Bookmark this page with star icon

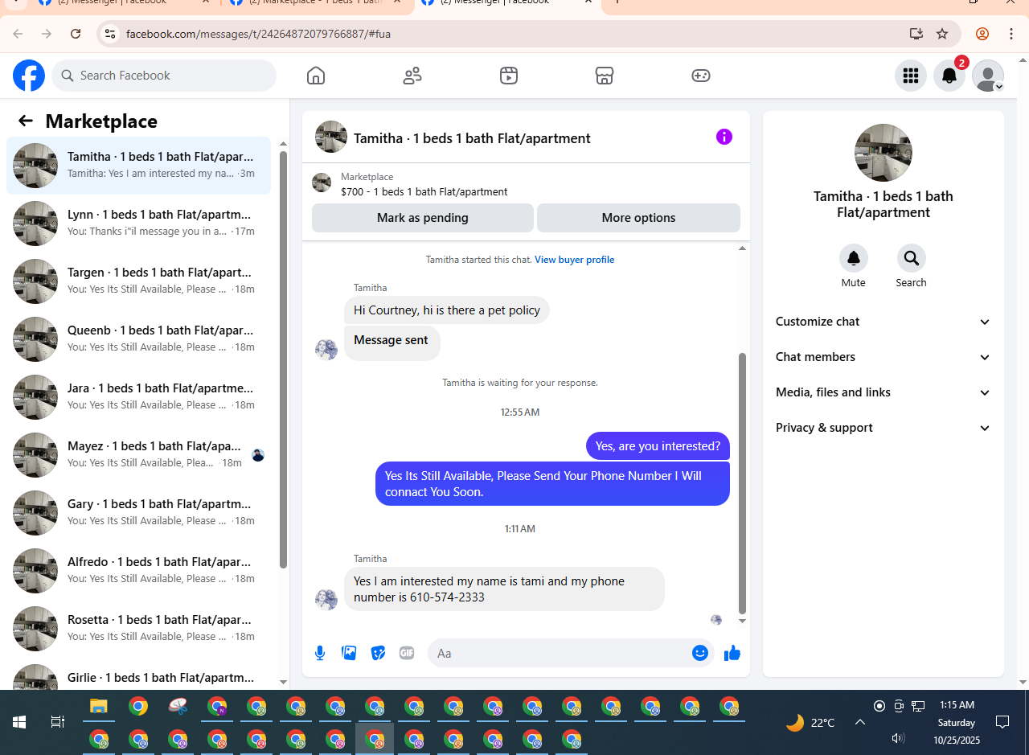942,34
